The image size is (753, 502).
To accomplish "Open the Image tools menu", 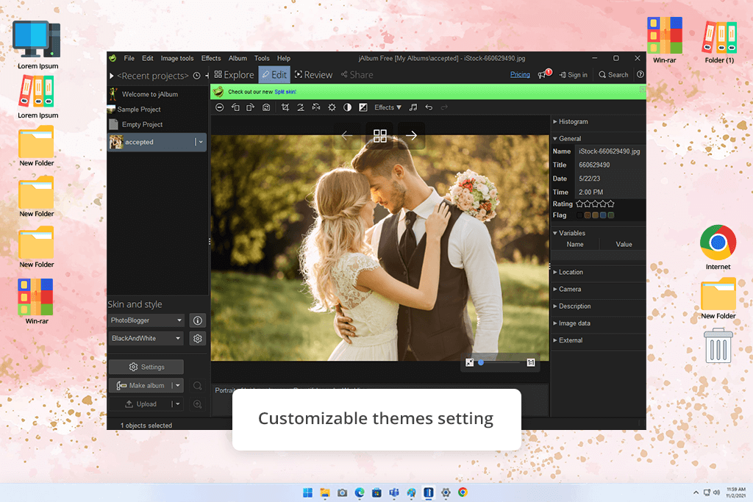I will pos(177,59).
